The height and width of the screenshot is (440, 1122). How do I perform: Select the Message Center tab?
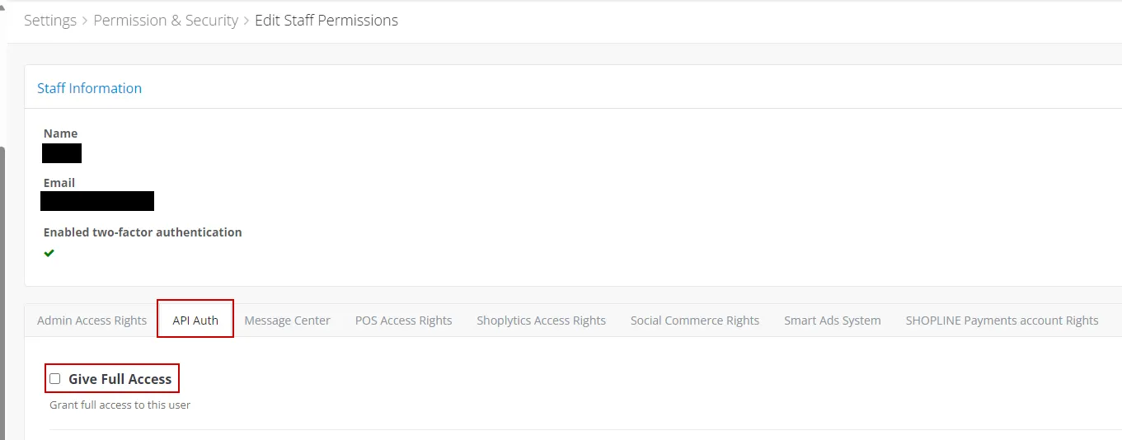click(x=287, y=321)
